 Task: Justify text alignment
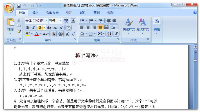100,27
